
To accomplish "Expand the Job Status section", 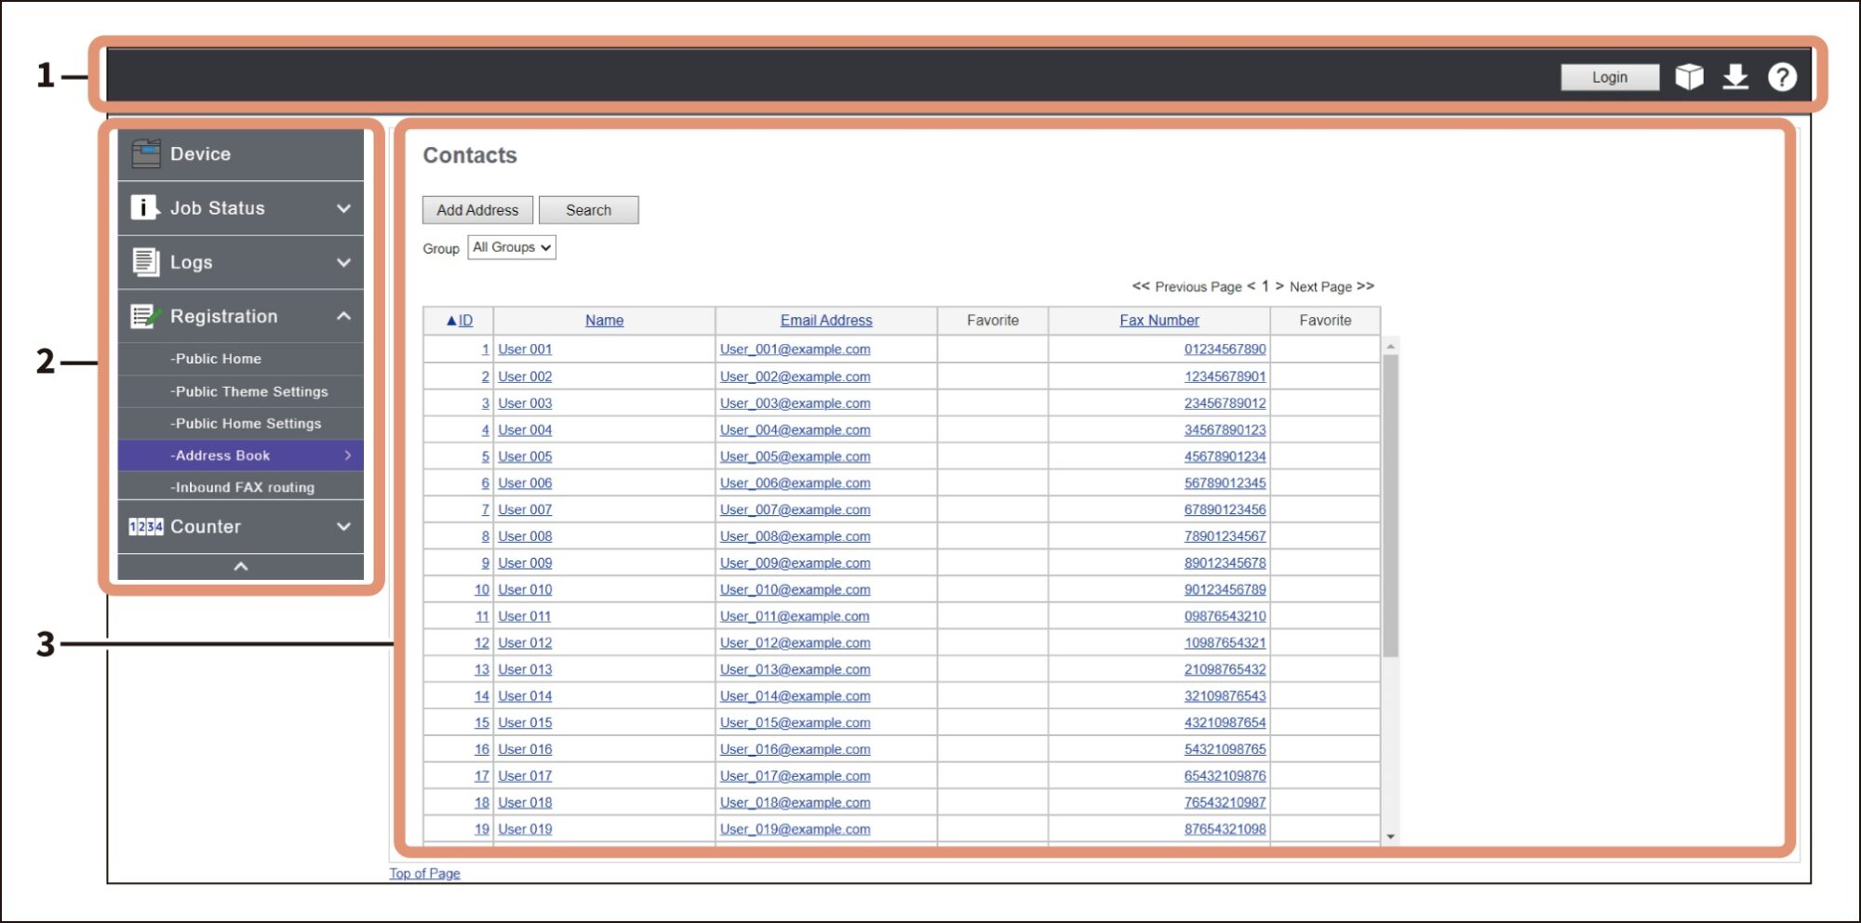I will click(x=345, y=207).
